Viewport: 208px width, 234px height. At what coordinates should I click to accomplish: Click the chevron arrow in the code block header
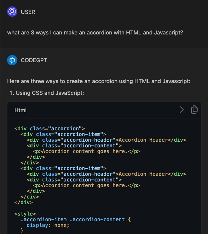pos(181,110)
